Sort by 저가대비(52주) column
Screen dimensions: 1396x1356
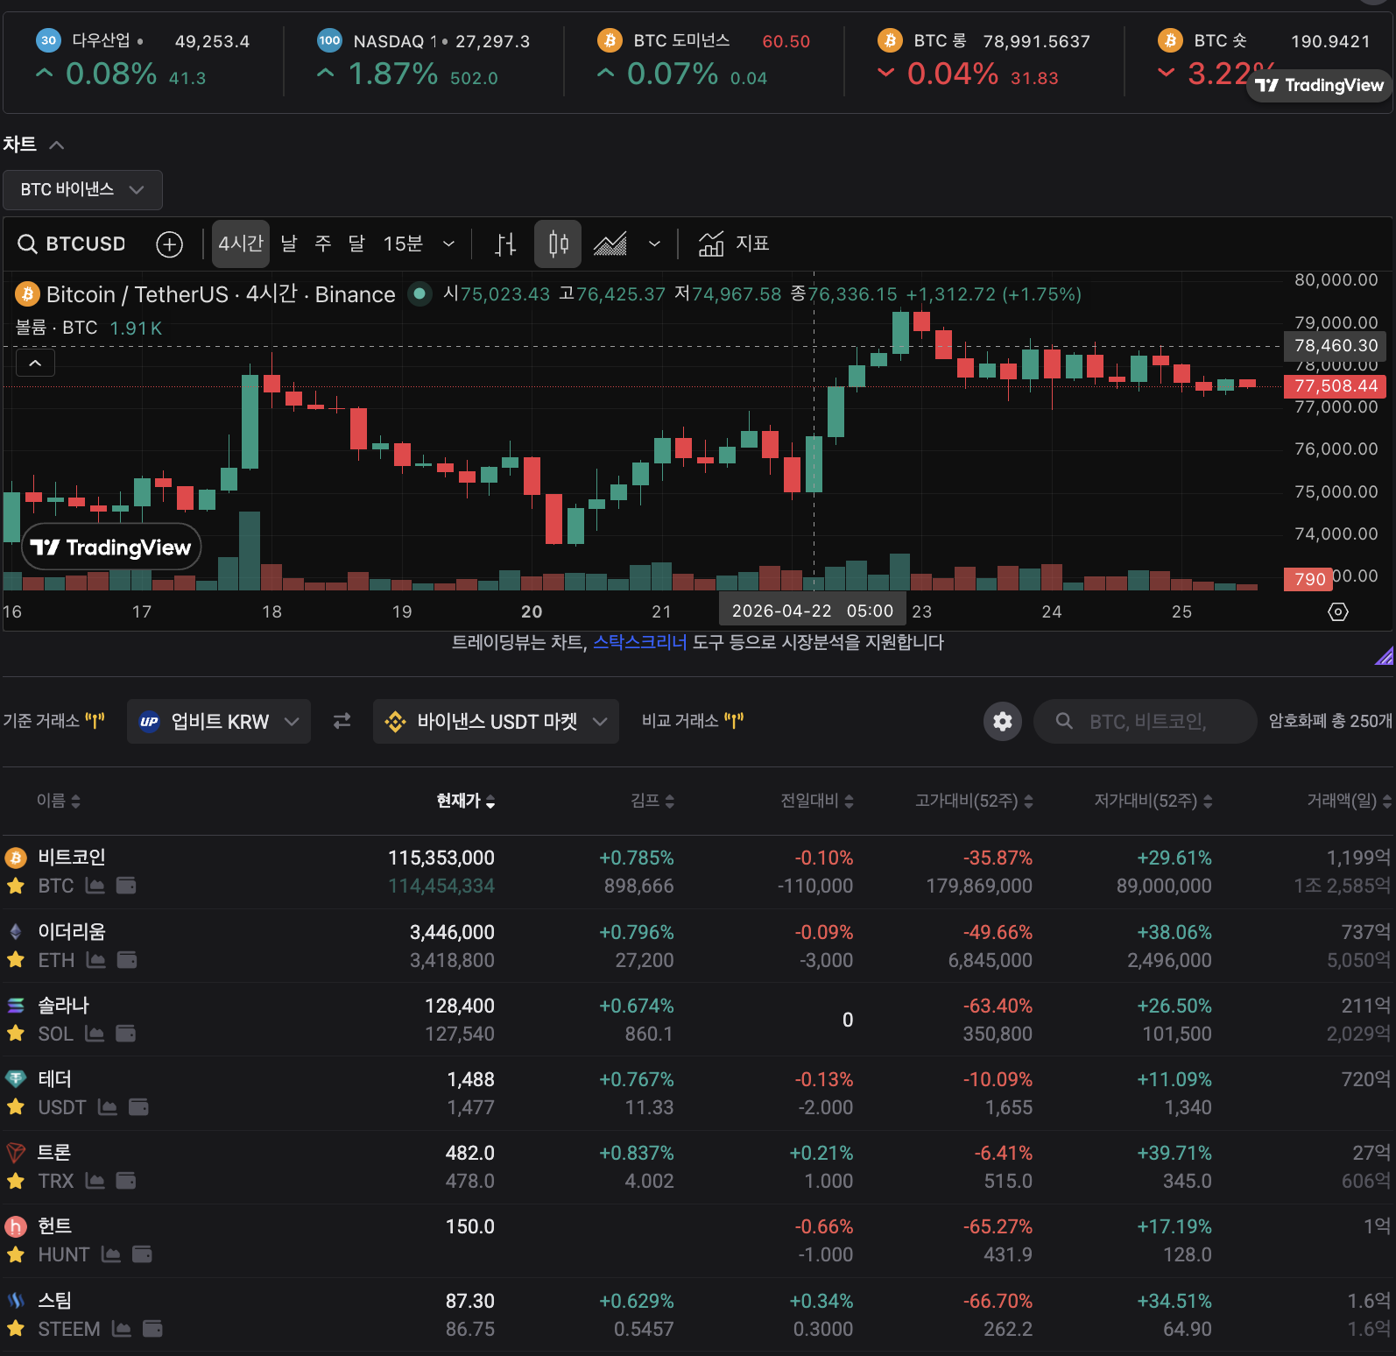[x=1153, y=801]
